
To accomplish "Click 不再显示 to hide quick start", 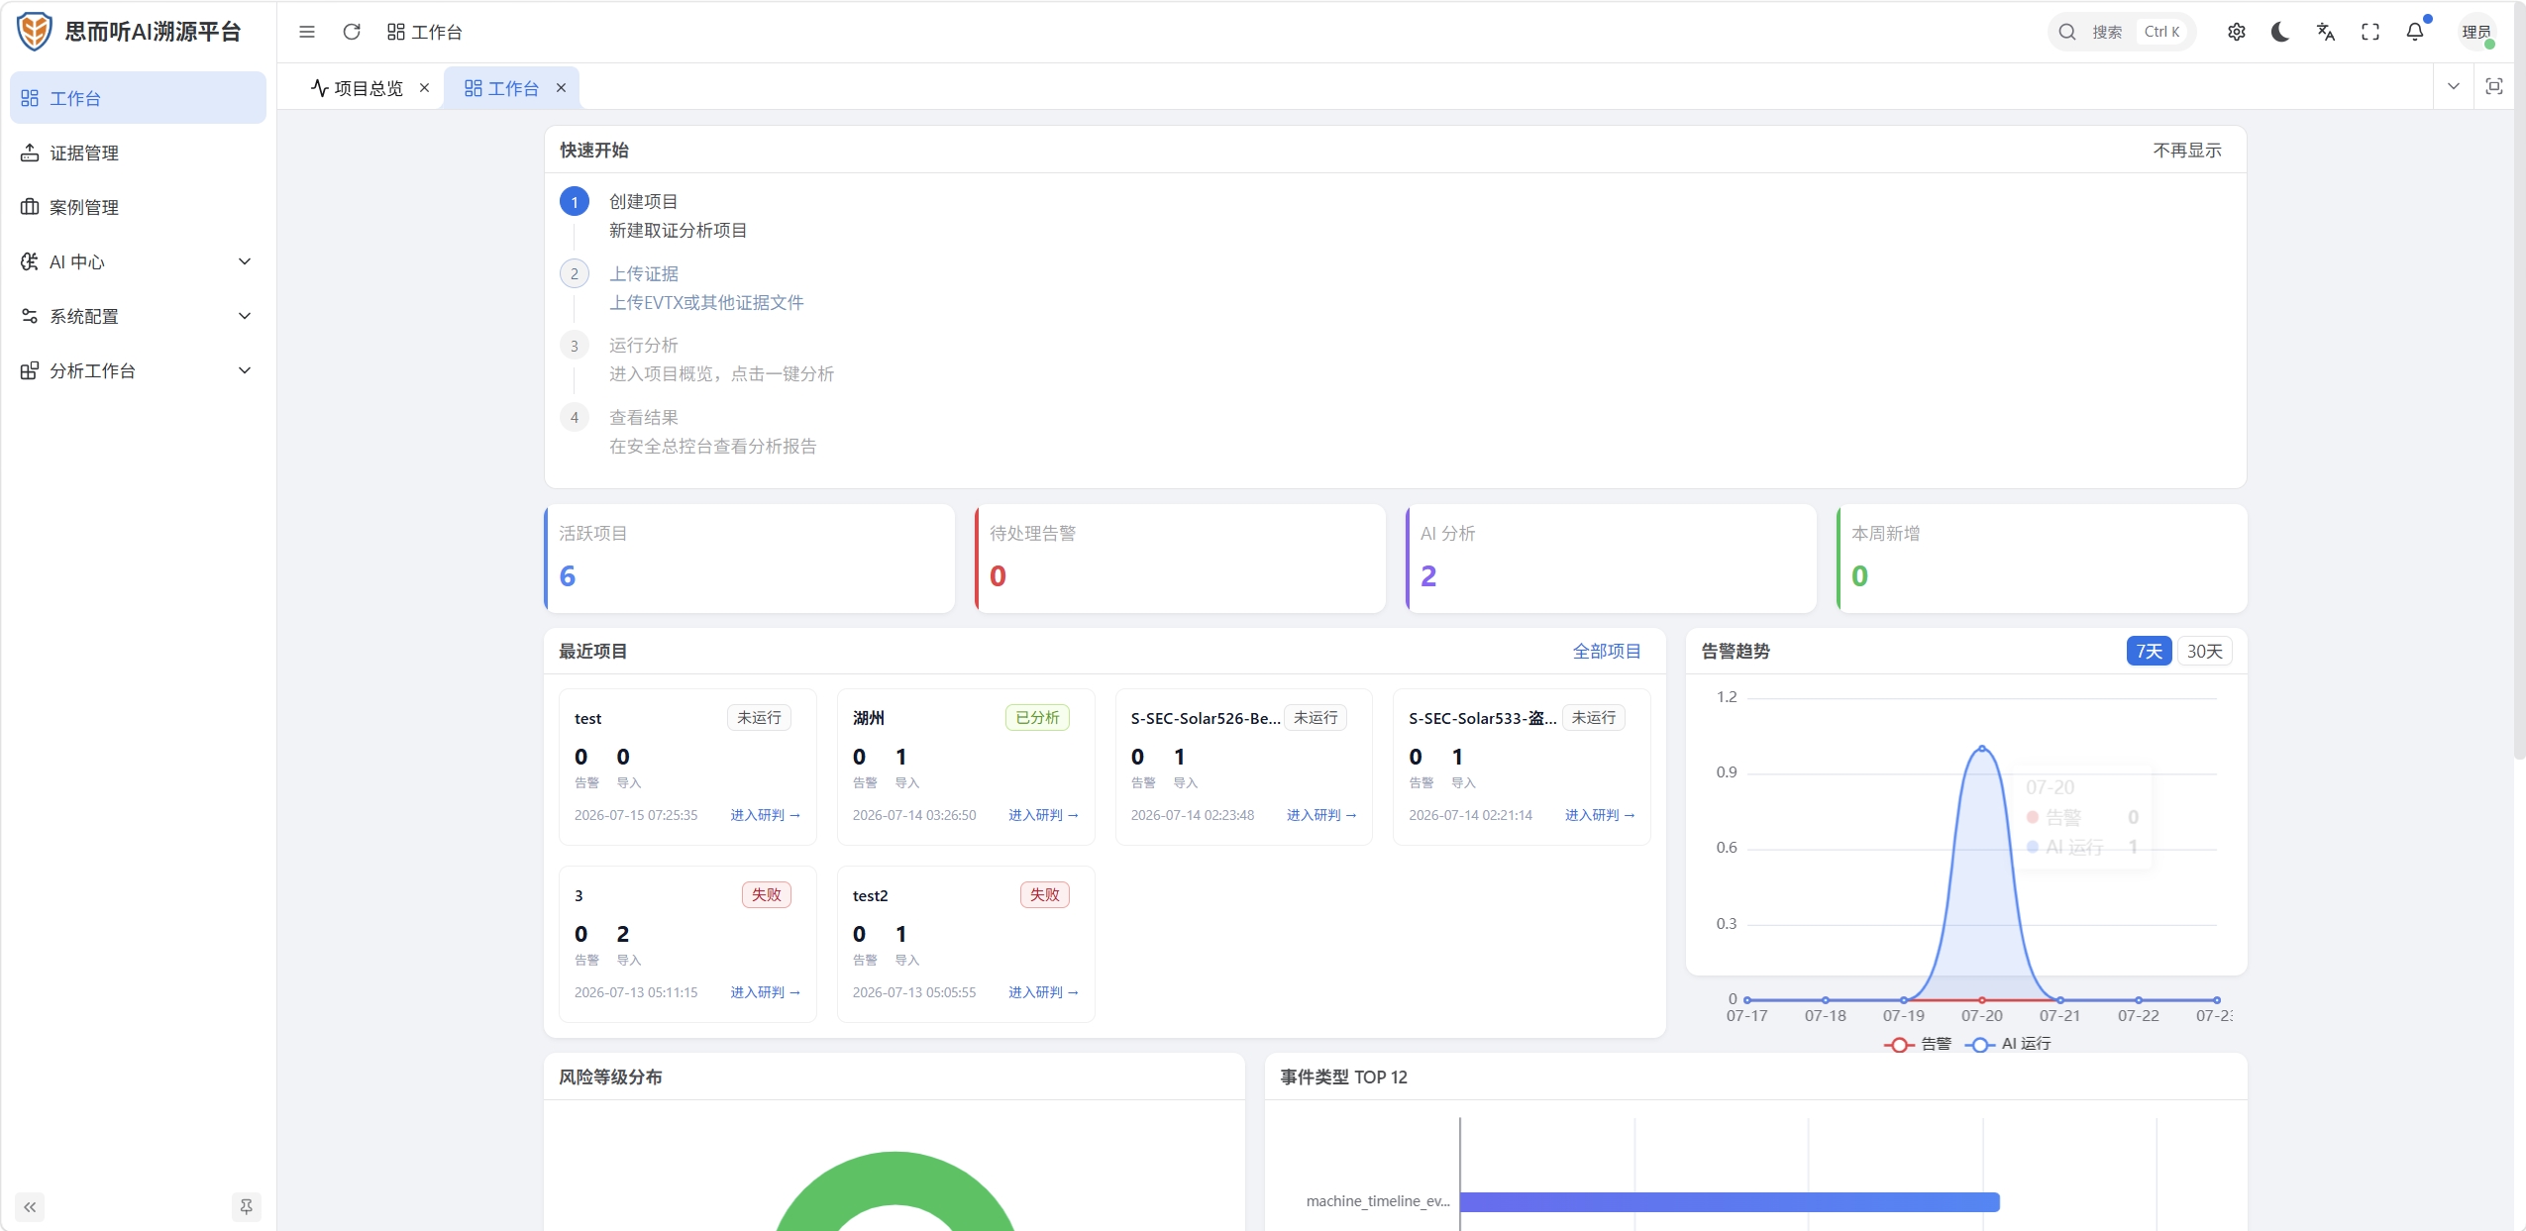I will (x=2187, y=151).
